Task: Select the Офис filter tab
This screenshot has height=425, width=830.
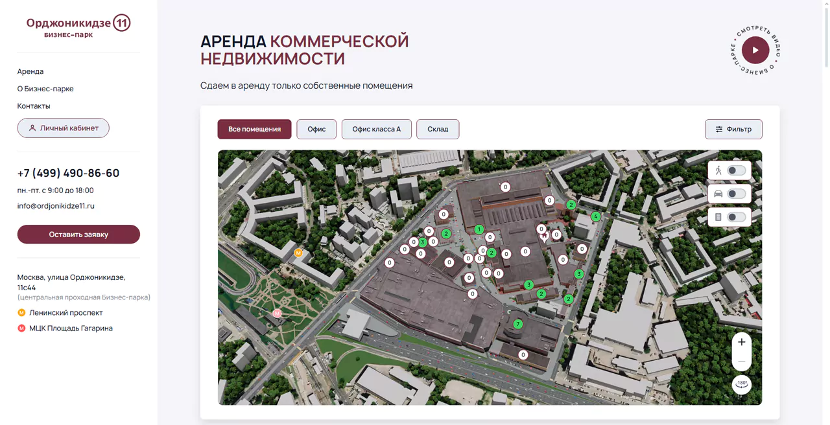Action: pos(316,129)
